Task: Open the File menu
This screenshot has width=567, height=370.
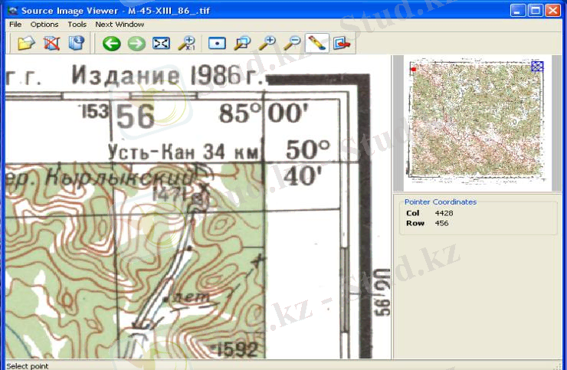Action: [x=15, y=25]
